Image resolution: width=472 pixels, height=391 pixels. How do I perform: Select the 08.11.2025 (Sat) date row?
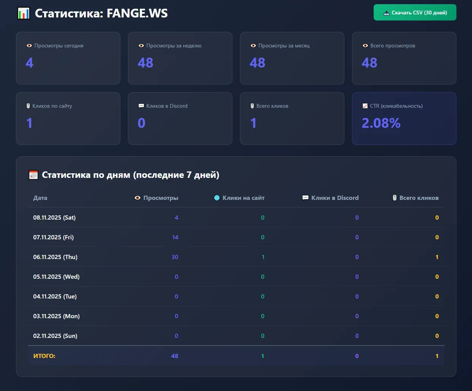[54, 217]
